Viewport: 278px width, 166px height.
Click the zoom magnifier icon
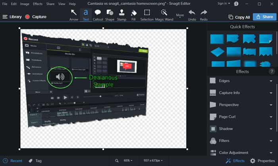point(117,161)
